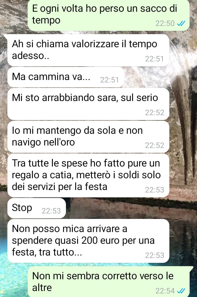This screenshot has width=197, height=297.
Task: Tap the 22:53 timestamp beside 'dei servizi per la festa'
Action: click(155, 190)
